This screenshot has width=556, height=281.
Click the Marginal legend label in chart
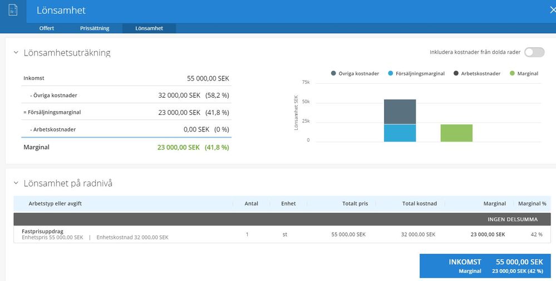(528, 74)
